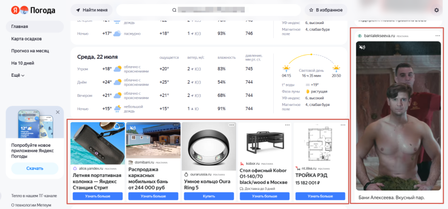This screenshot has height=209, width=448.
Task: Click Узнать больше under ТРОЙКА РЭД
Action: (320, 196)
